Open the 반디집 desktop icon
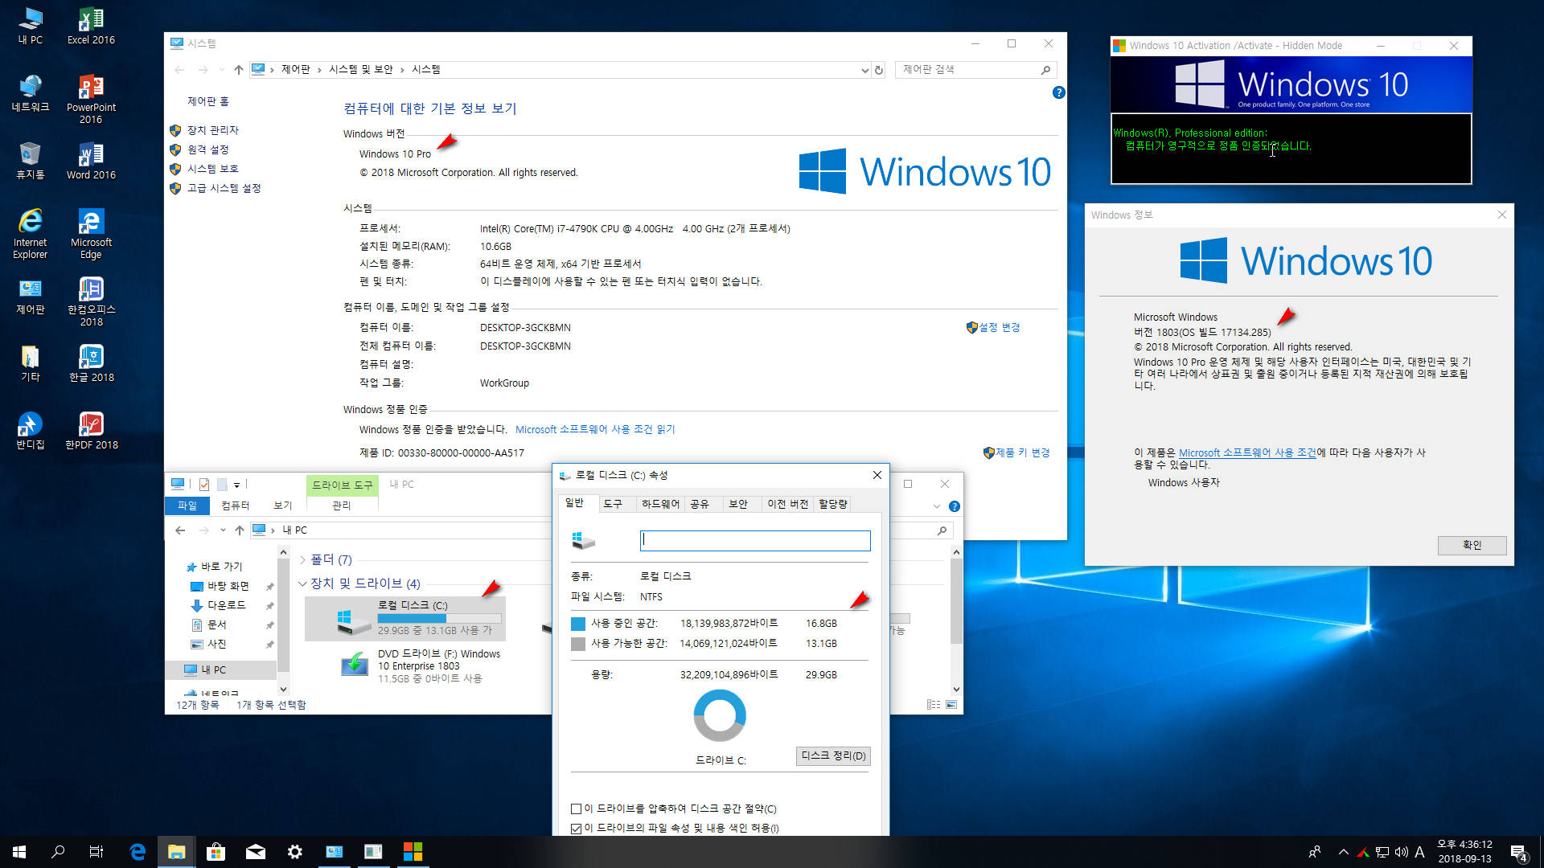Viewport: 1544px width, 868px height. click(31, 430)
